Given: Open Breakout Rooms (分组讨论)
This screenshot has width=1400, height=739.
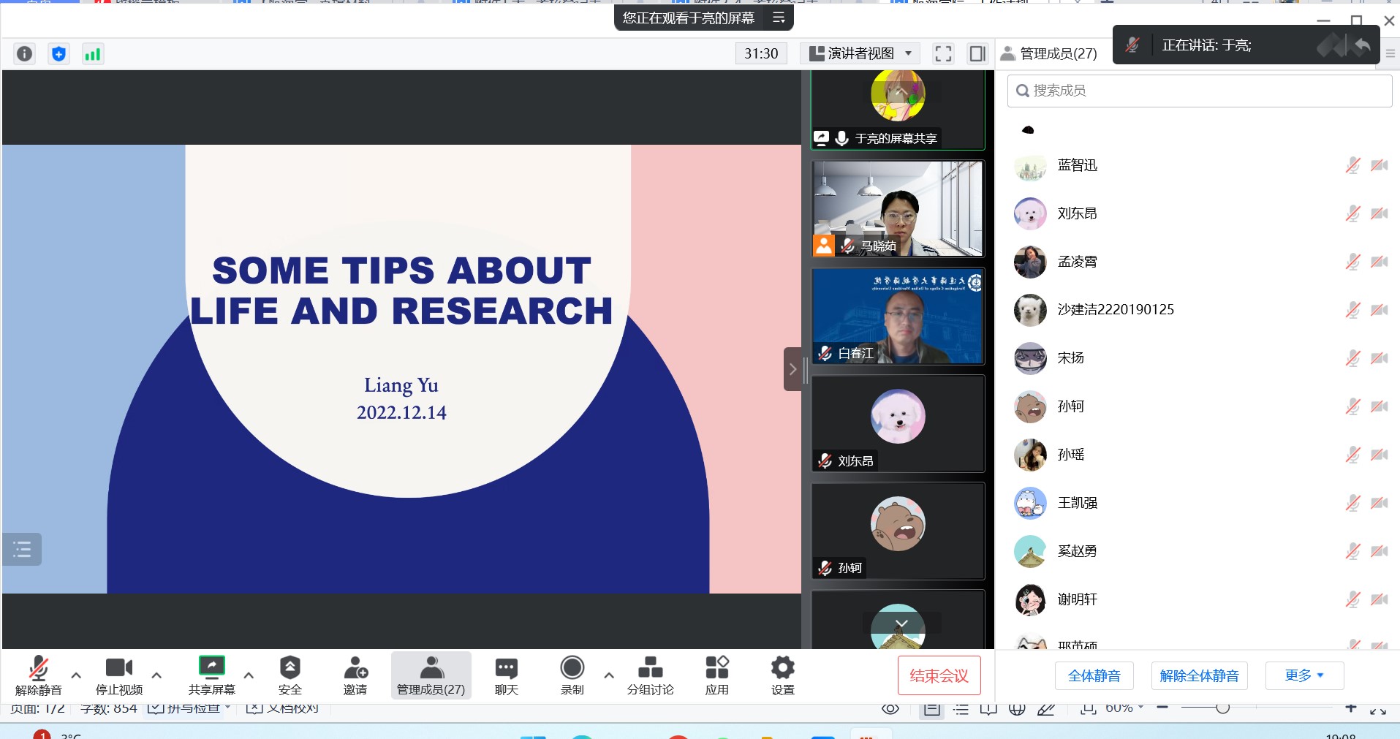Looking at the screenshot, I should [x=650, y=675].
